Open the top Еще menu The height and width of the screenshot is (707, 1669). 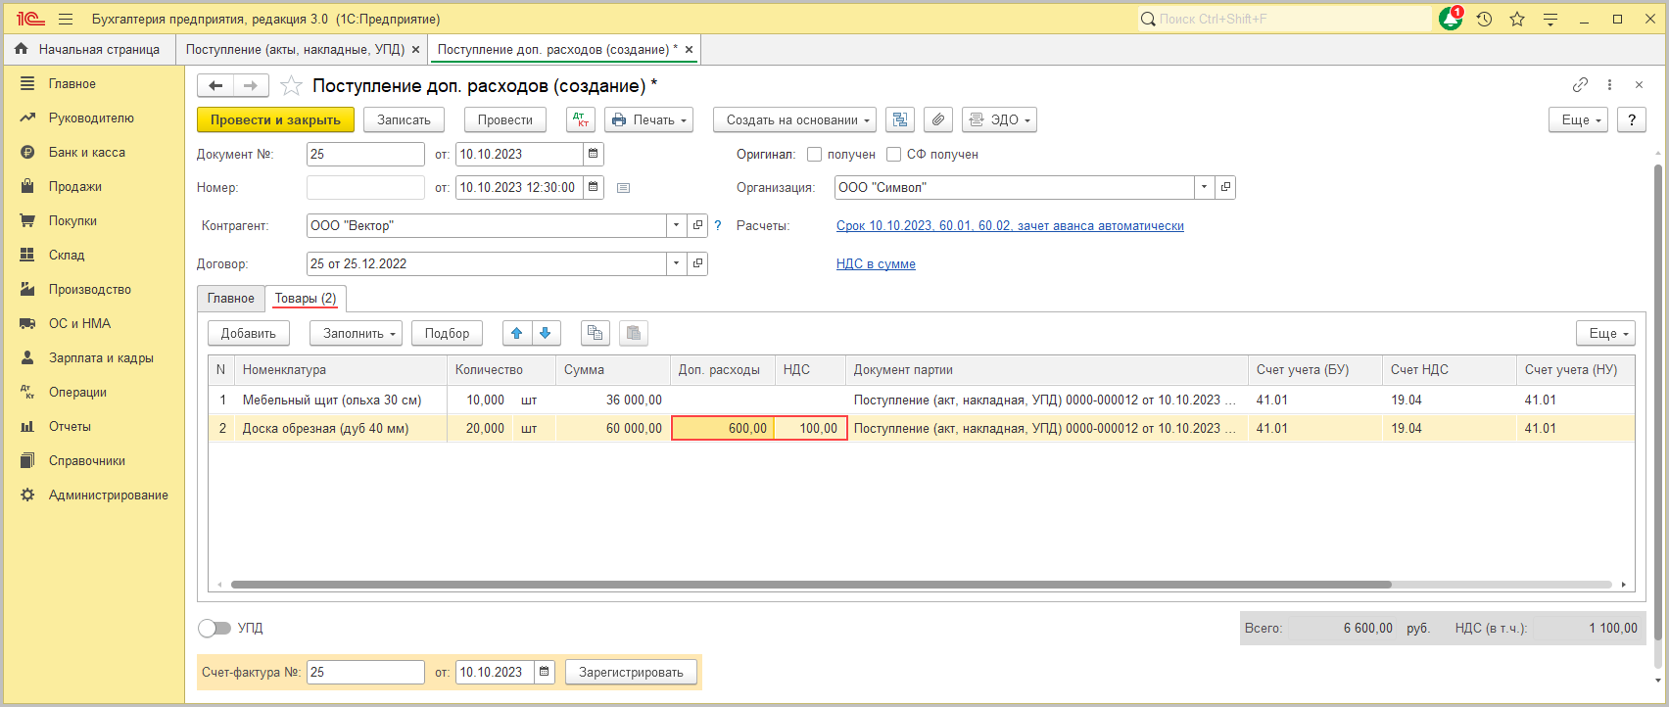[x=1578, y=119]
